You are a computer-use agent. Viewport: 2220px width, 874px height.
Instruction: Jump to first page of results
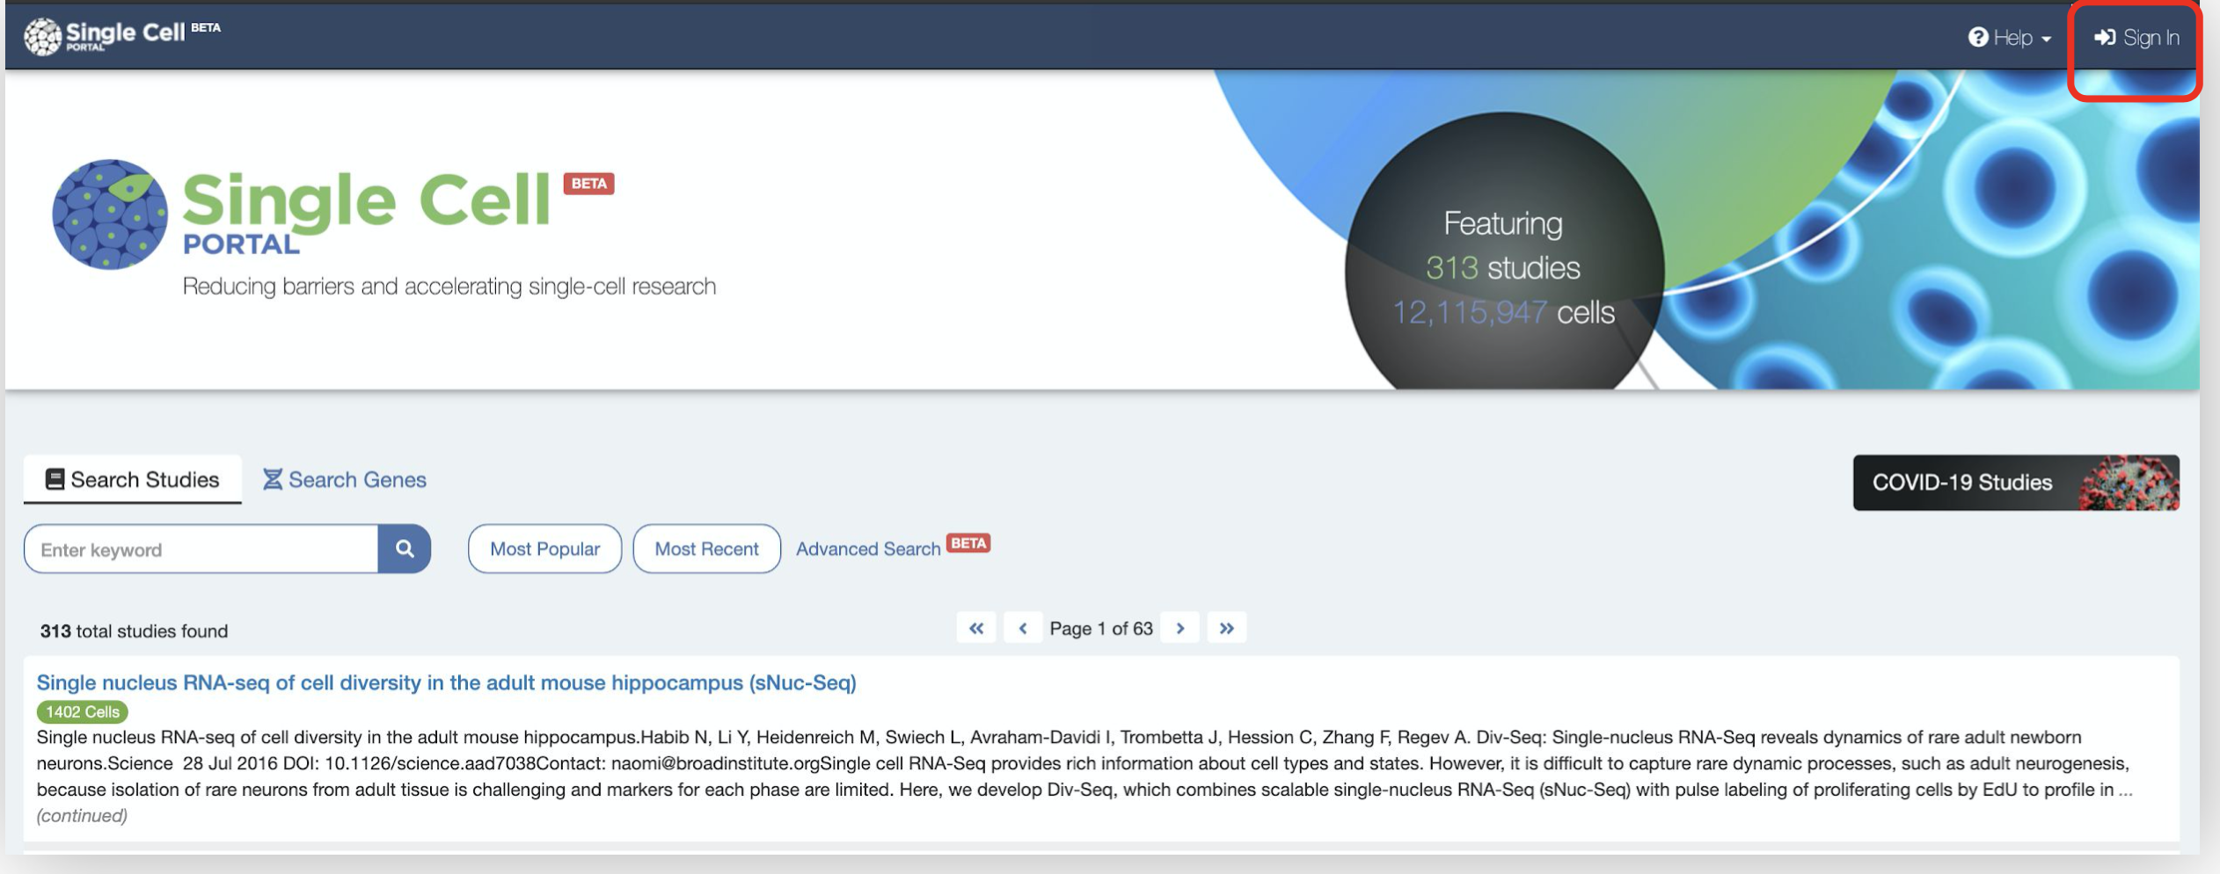(976, 628)
